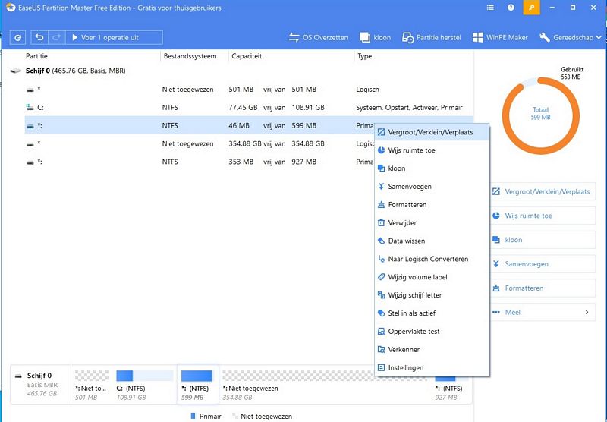The image size is (607, 422).
Task: Click side panel Wijs ruimte toe button
Action: (543, 216)
